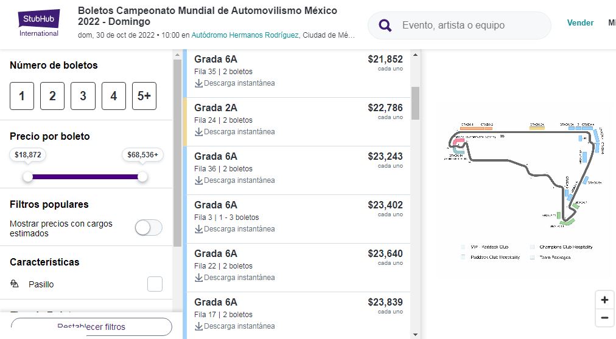Click the minimum price slider handle
616x339 pixels.
coord(27,177)
